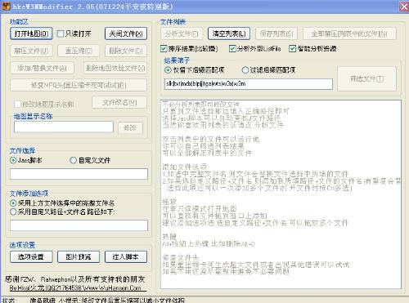
Task: Uncheck 智能分析资源 checkbox
Action: click(x=292, y=49)
